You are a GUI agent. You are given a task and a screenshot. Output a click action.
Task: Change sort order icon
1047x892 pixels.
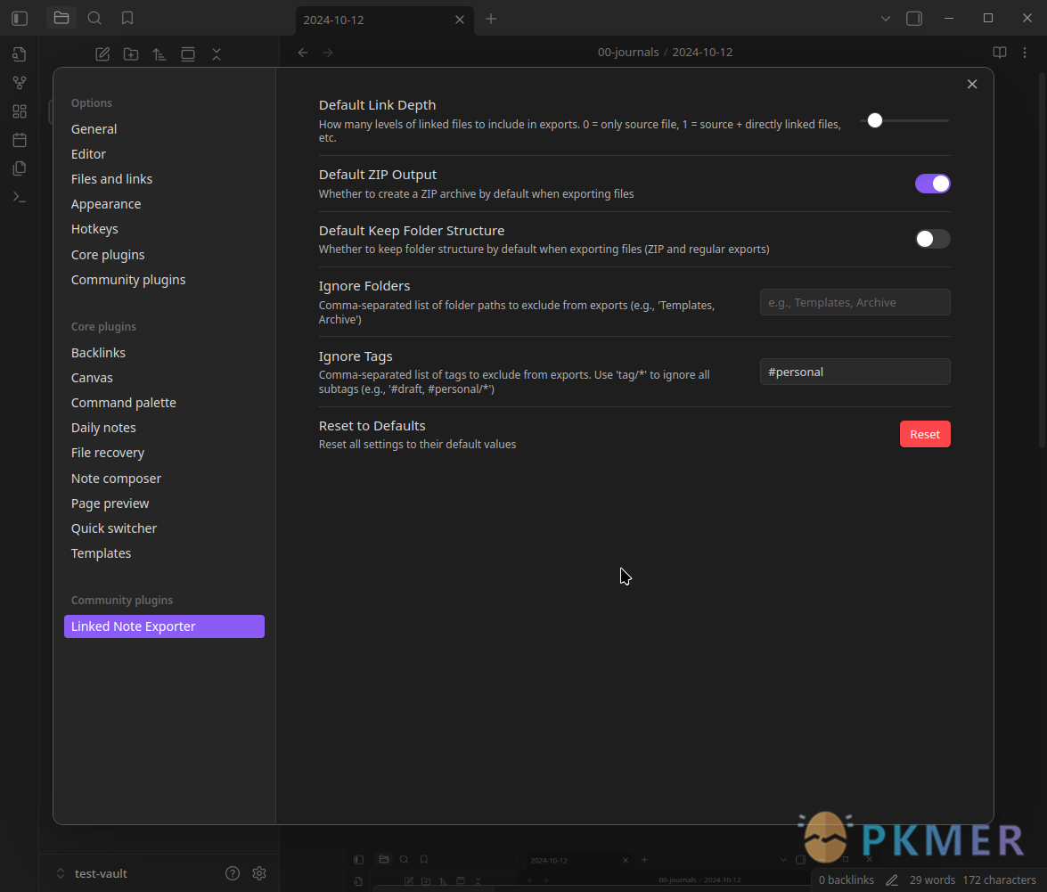pyautogui.click(x=159, y=54)
